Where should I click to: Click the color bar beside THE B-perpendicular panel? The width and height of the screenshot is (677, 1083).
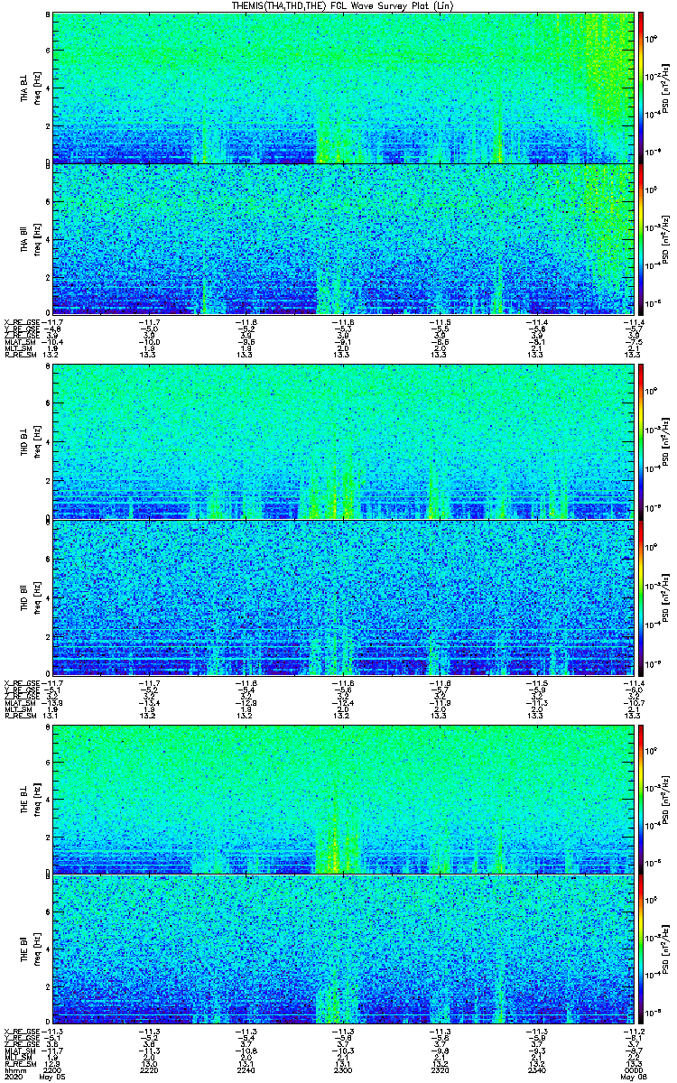641,799
